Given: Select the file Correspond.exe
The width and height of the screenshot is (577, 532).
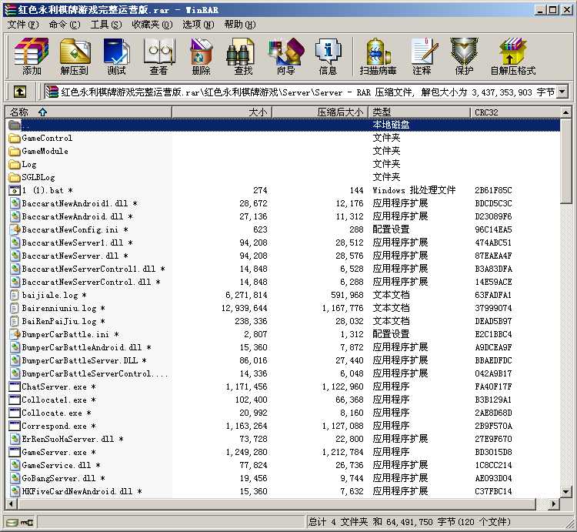Looking at the screenshot, I should [x=58, y=426].
